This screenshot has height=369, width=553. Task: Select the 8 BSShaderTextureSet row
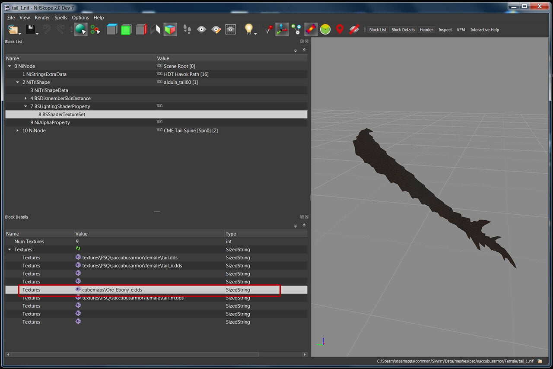point(156,115)
